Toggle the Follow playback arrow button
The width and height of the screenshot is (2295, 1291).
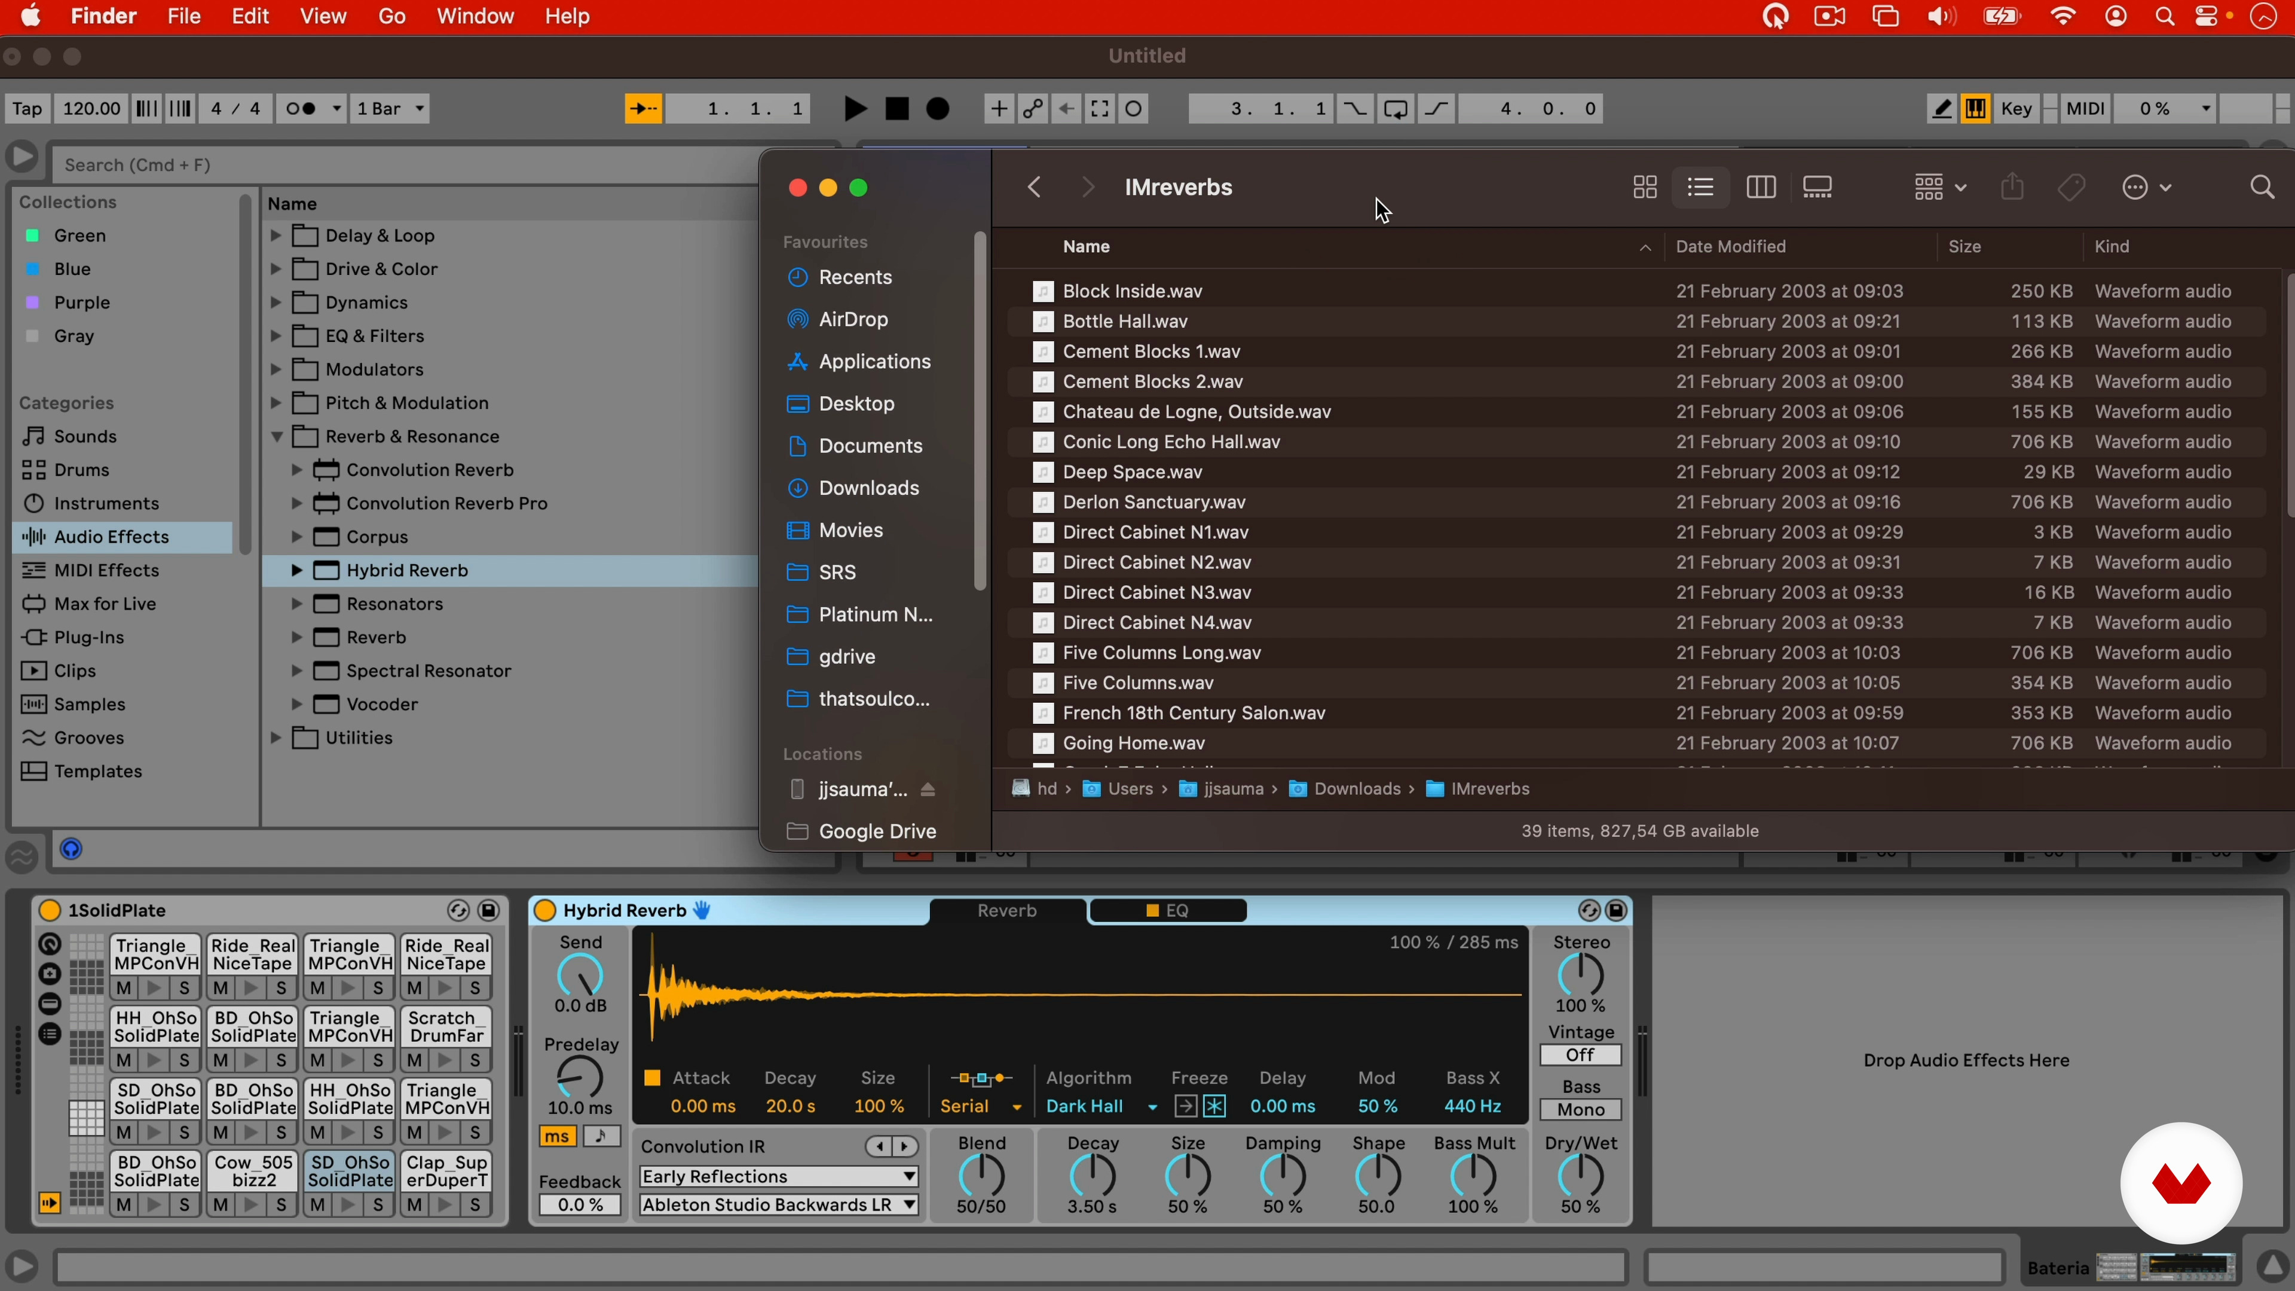643,109
